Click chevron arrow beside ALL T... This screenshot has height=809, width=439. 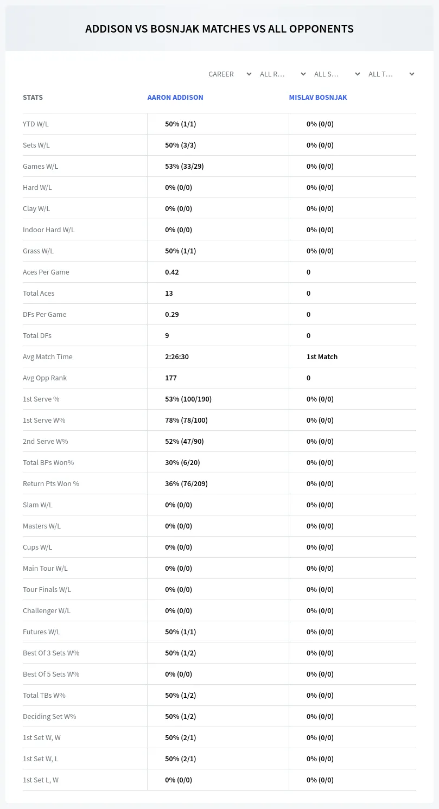(412, 74)
